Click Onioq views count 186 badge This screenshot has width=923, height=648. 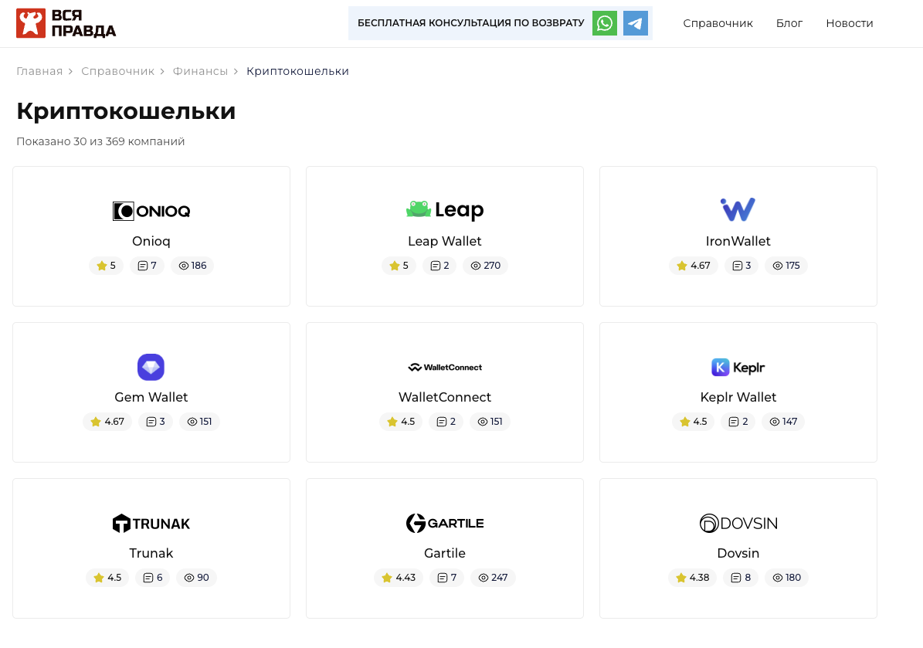(192, 266)
